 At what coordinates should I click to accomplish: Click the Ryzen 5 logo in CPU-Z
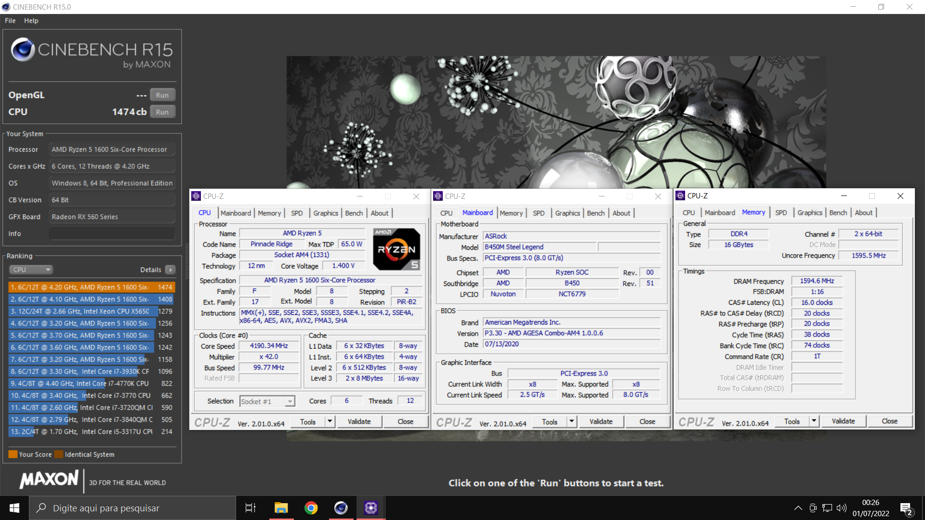pos(396,249)
